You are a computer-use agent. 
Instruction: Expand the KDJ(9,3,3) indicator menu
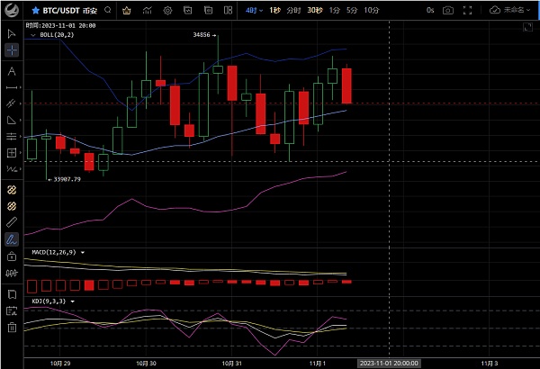[x=72, y=300]
